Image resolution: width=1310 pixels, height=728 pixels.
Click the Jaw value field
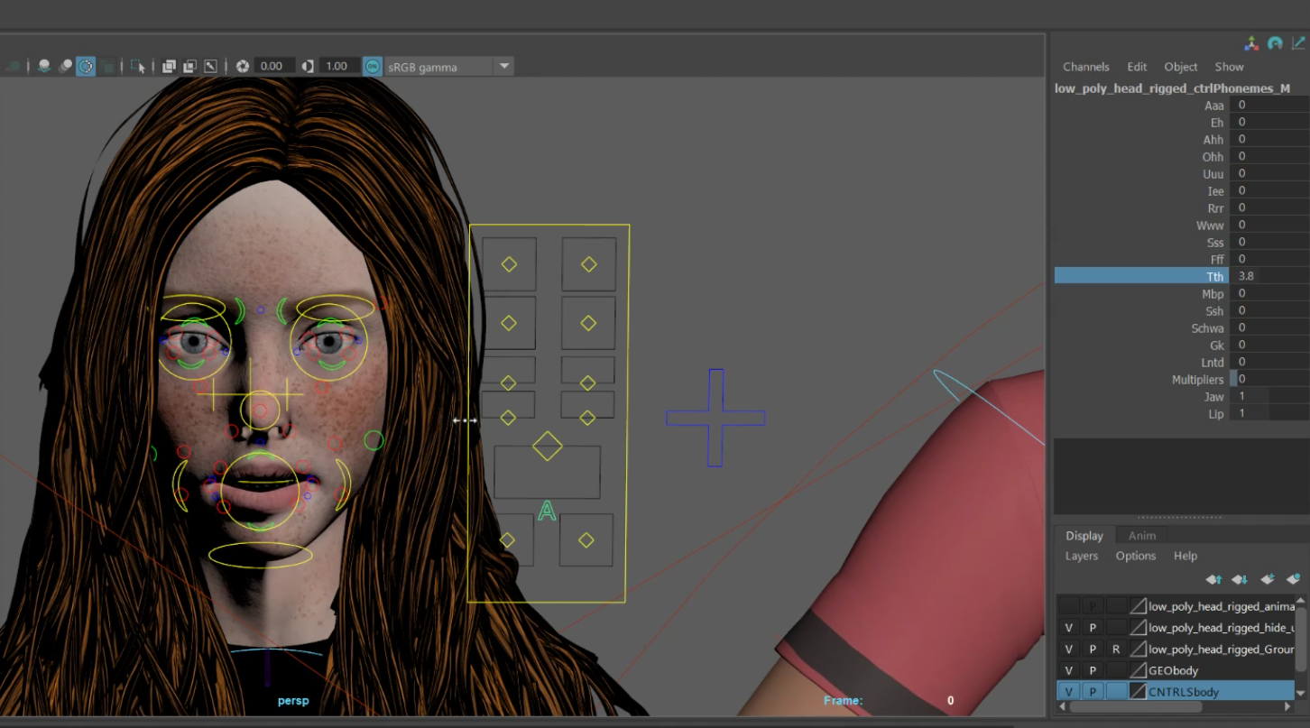coord(1268,396)
